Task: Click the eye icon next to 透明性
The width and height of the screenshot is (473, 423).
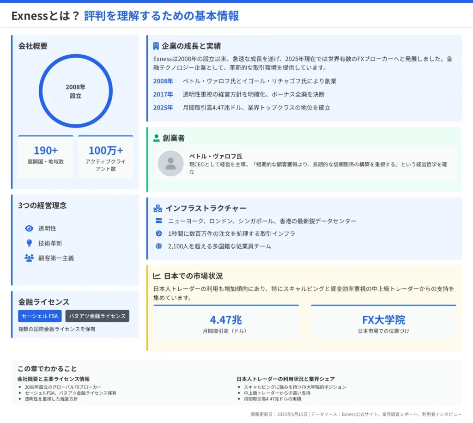Action: pyautogui.click(x=29, y=228)
